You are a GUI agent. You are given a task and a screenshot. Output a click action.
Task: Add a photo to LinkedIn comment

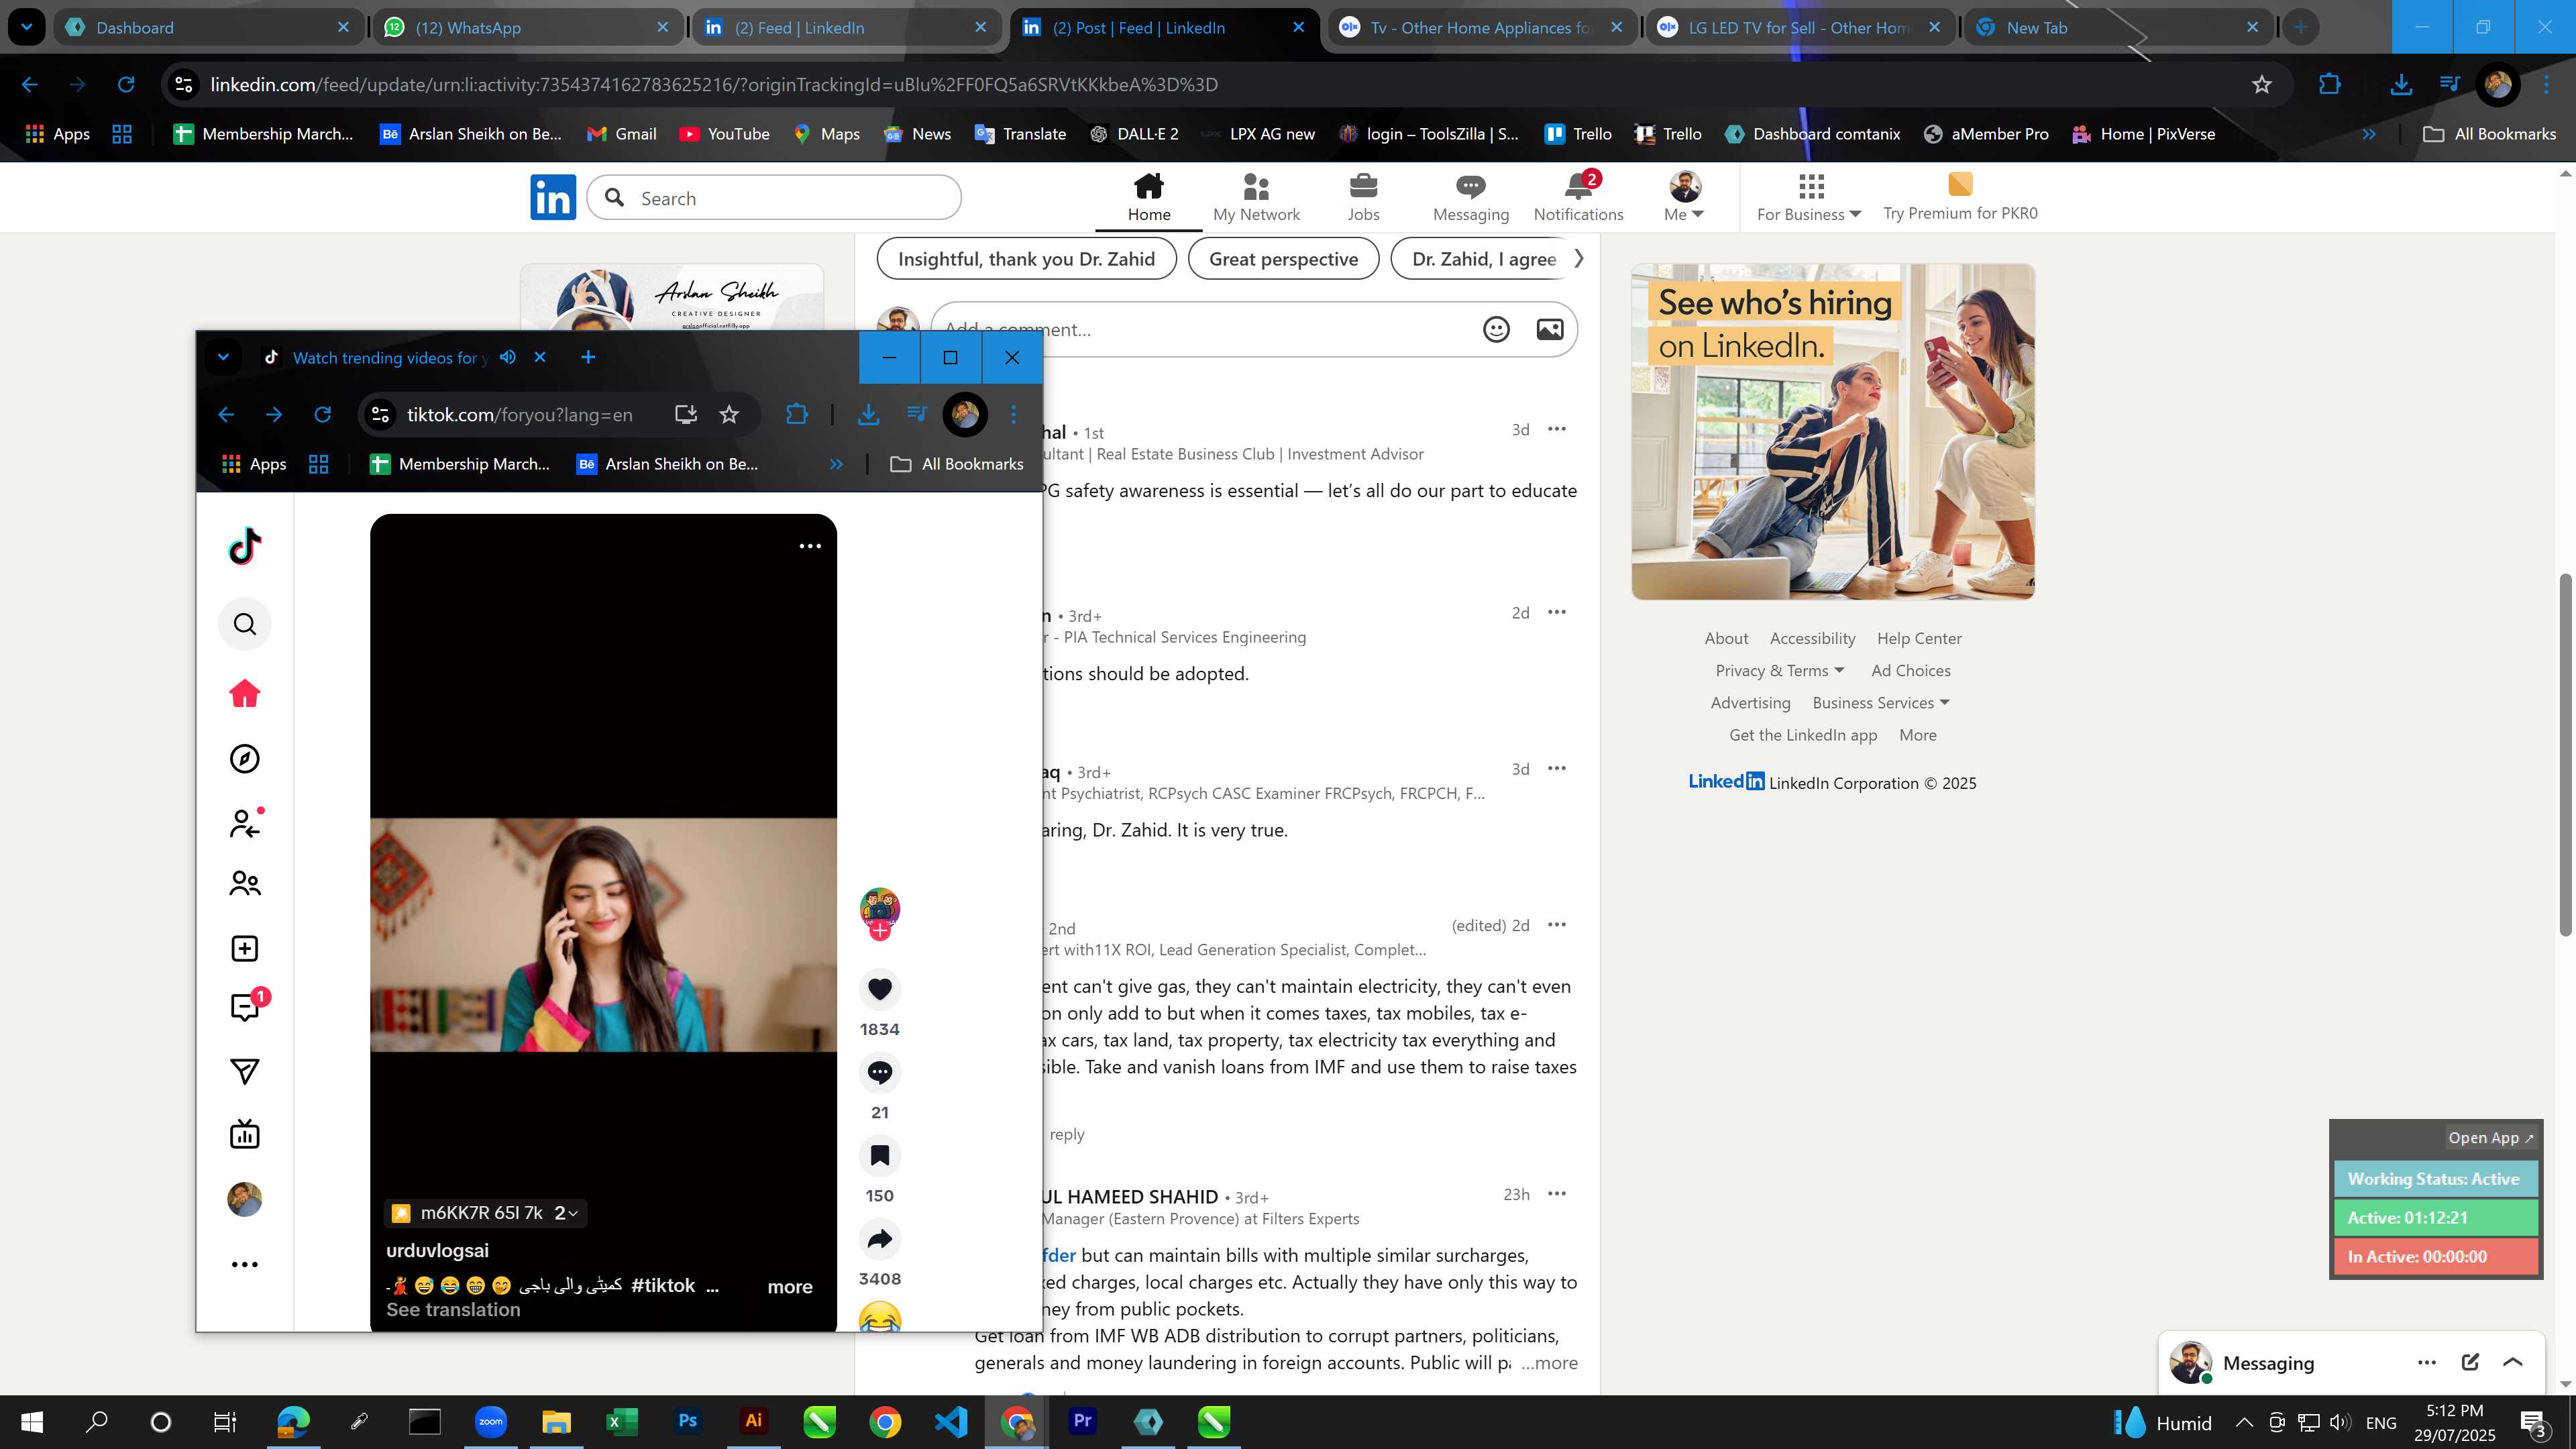pyautogui.click(x=1550, y=329)
